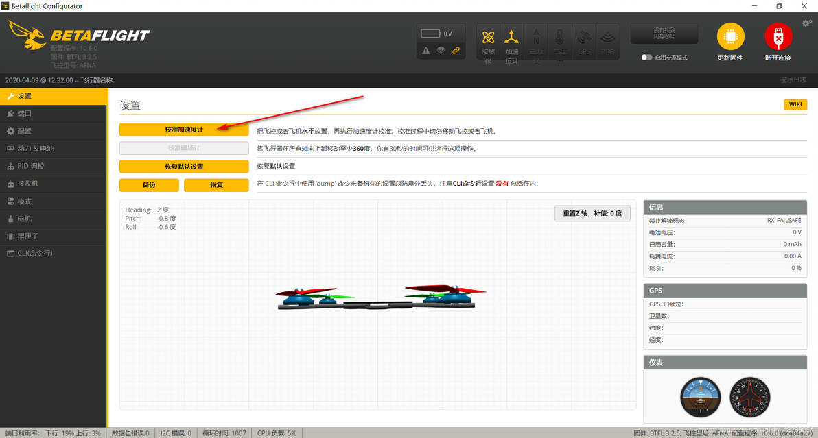
Task: Click Reset to defaults (恢复默认设置) button
Action: tap(184, 167)
